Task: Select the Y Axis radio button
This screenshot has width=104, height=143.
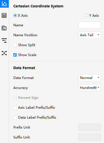Action: 86,16
